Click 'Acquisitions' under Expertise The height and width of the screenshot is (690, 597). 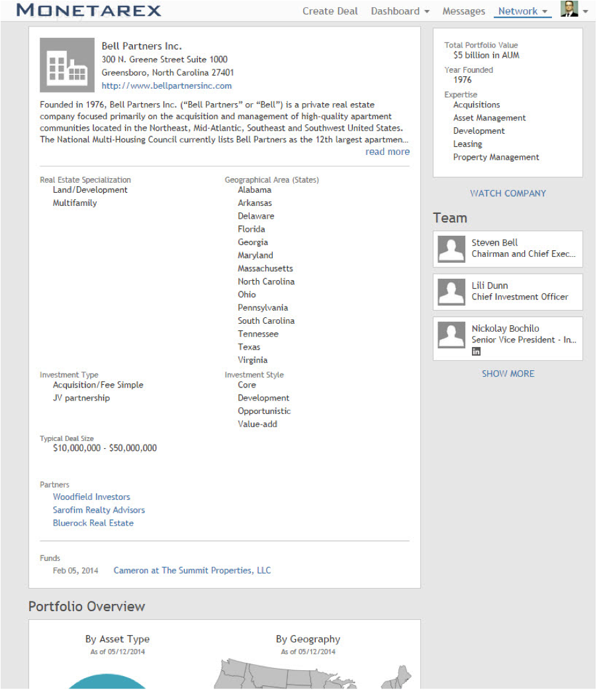click(x=477, y=105)
